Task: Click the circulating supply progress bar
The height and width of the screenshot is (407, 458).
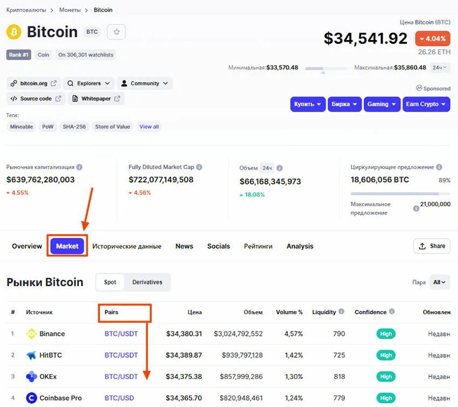Action: 400,194
